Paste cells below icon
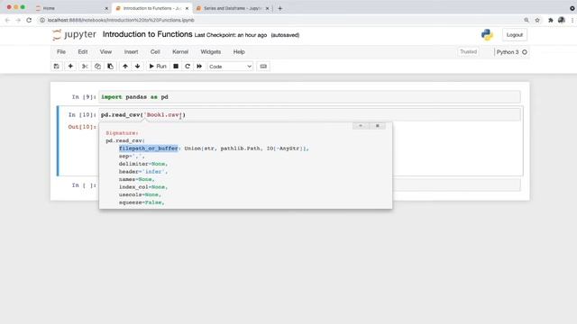577x324 pixels. click(110, 66)
